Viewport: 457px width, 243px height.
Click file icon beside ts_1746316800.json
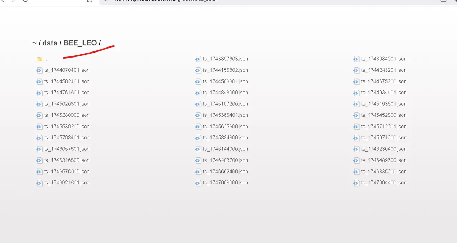39,160
